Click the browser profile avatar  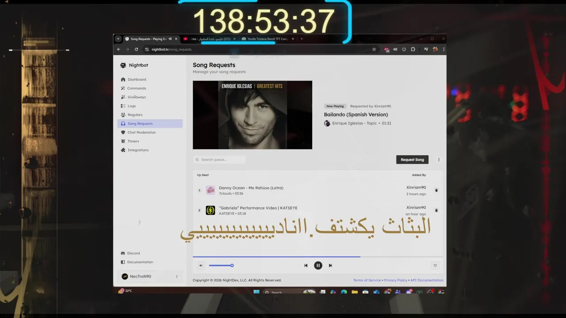(x=435, y=49)
